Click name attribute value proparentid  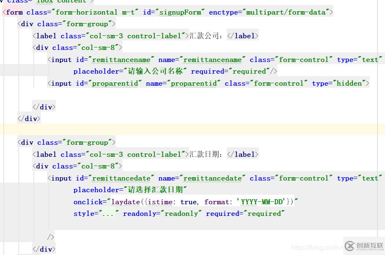click(194, 84)
